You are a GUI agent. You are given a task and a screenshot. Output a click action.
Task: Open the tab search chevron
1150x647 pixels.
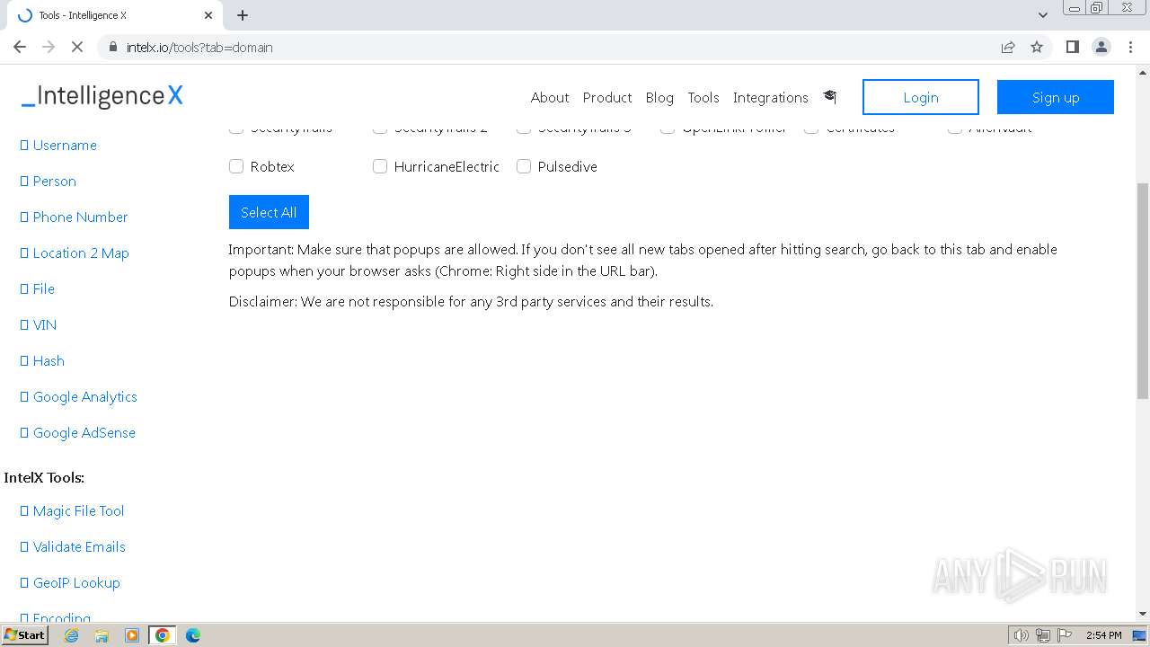pyautogui.click(x=1042, y=15)
